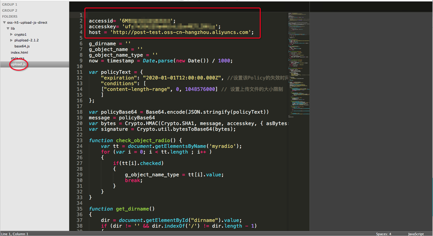Viewport: 433px width, 236px height.
Task: Expand the plupload-2.1.2 folder arrow
Action: click(x=12, y=40)
